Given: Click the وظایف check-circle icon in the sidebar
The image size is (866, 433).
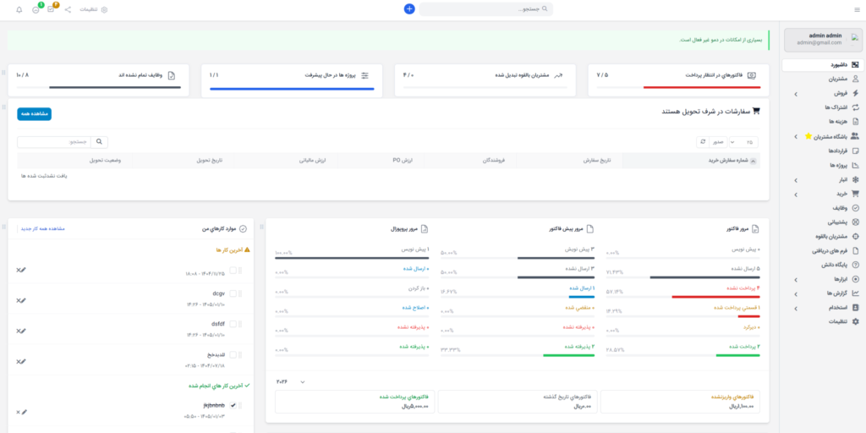Looking at the screenshot, I should click(856, 208).
